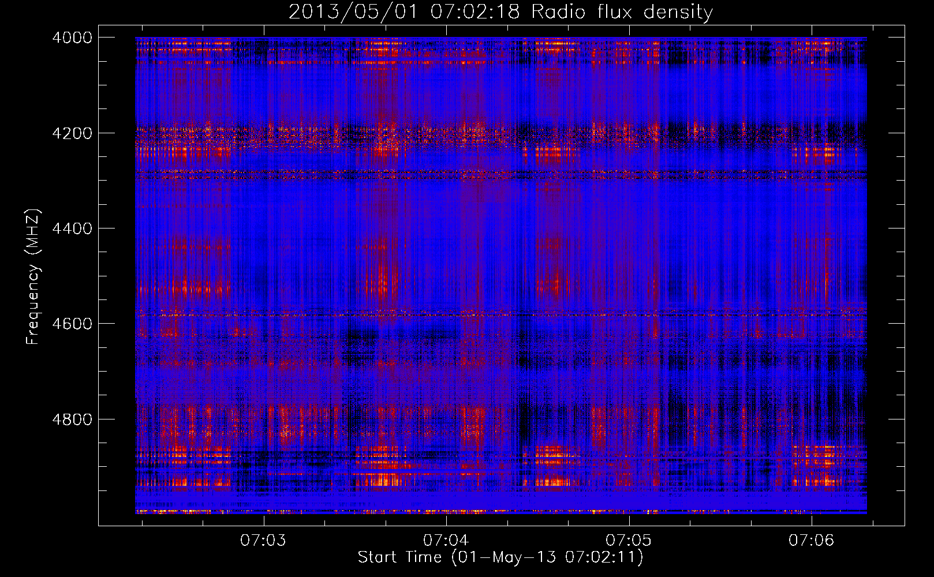Click the '07:06' time axis label
This screenshot has width=934, height=577.
(x=812, y=540)
